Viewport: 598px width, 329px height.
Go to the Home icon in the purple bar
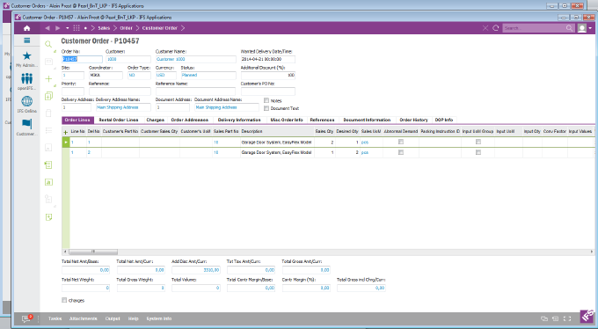point(26,28)
